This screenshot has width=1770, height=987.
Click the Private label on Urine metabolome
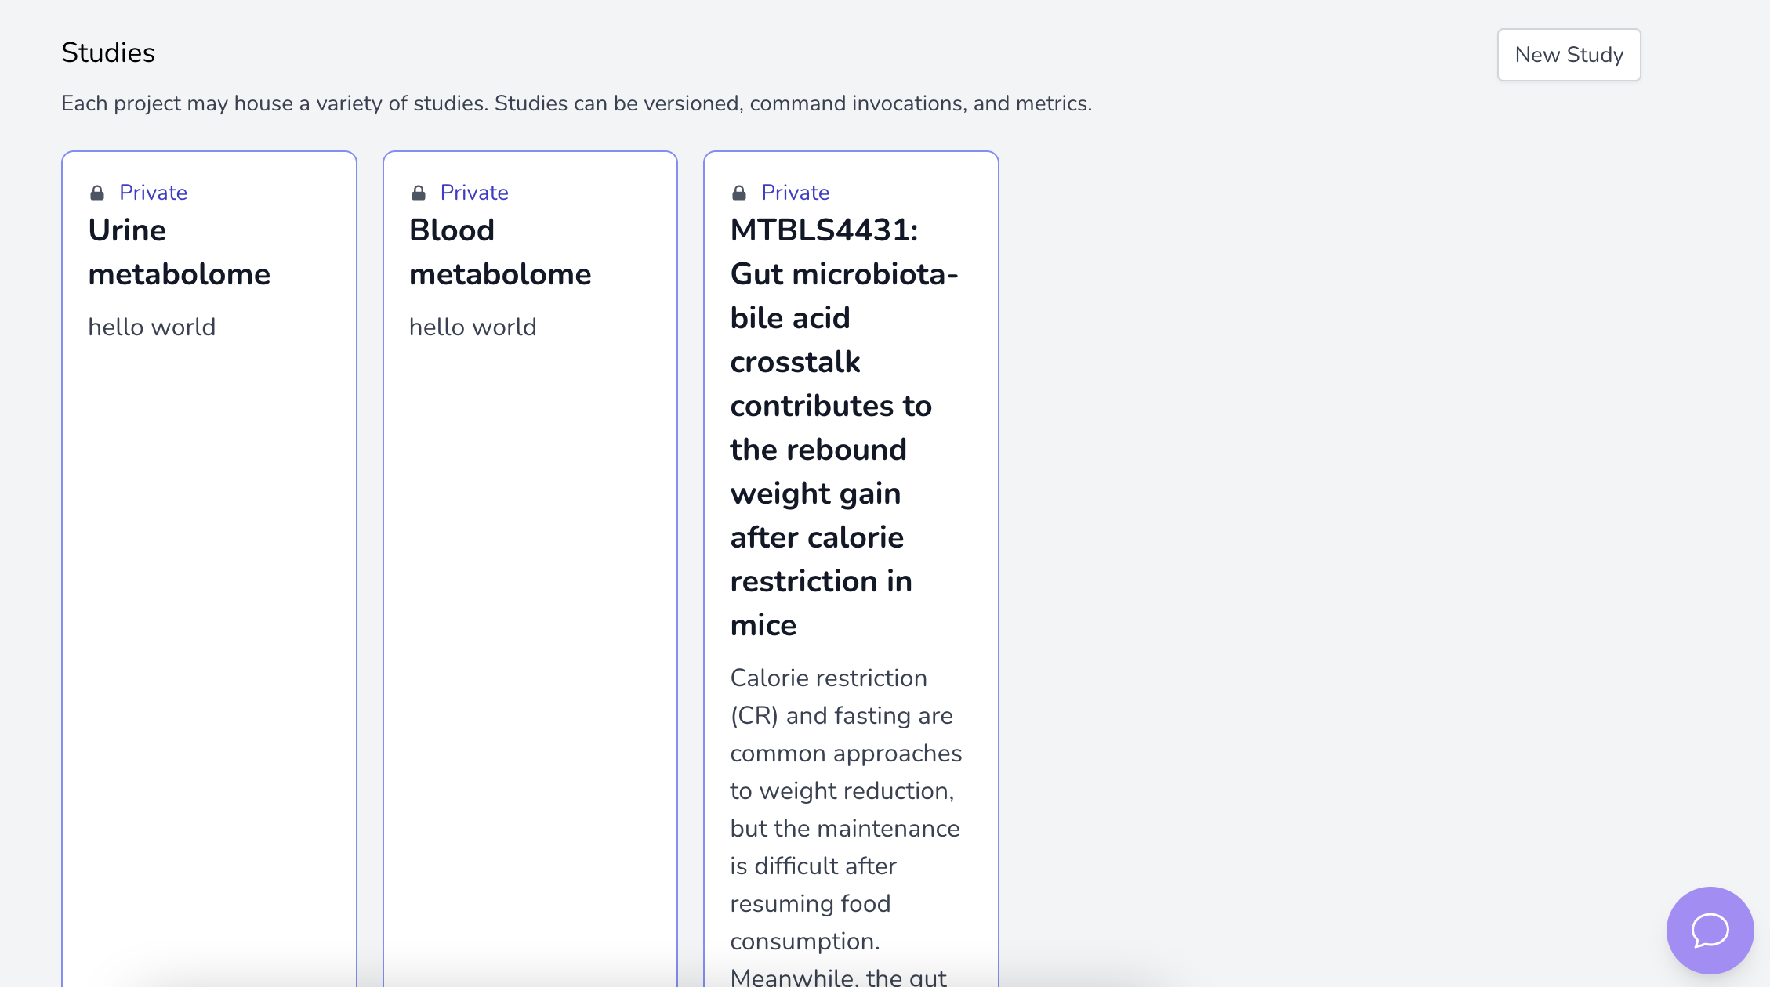point(153,193)
